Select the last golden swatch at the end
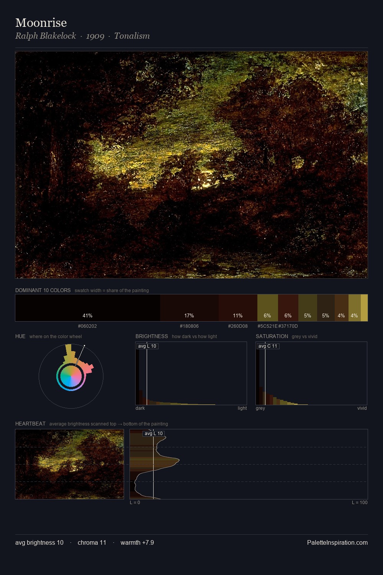The width and height of the screenshot is (383, 575). (x=364, y=308)
